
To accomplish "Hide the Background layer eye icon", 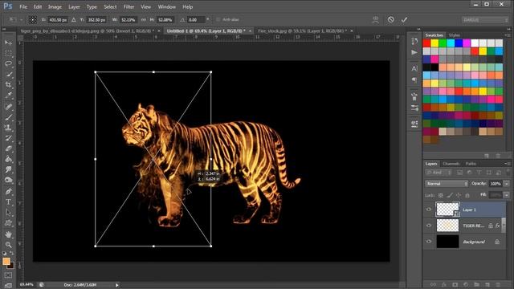I will [x=429, y=242].
